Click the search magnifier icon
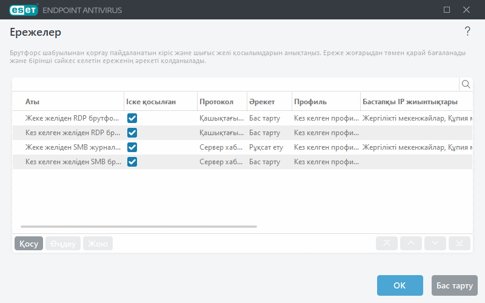Viewport: 485px width, 303px height. (x=466, y=84)
